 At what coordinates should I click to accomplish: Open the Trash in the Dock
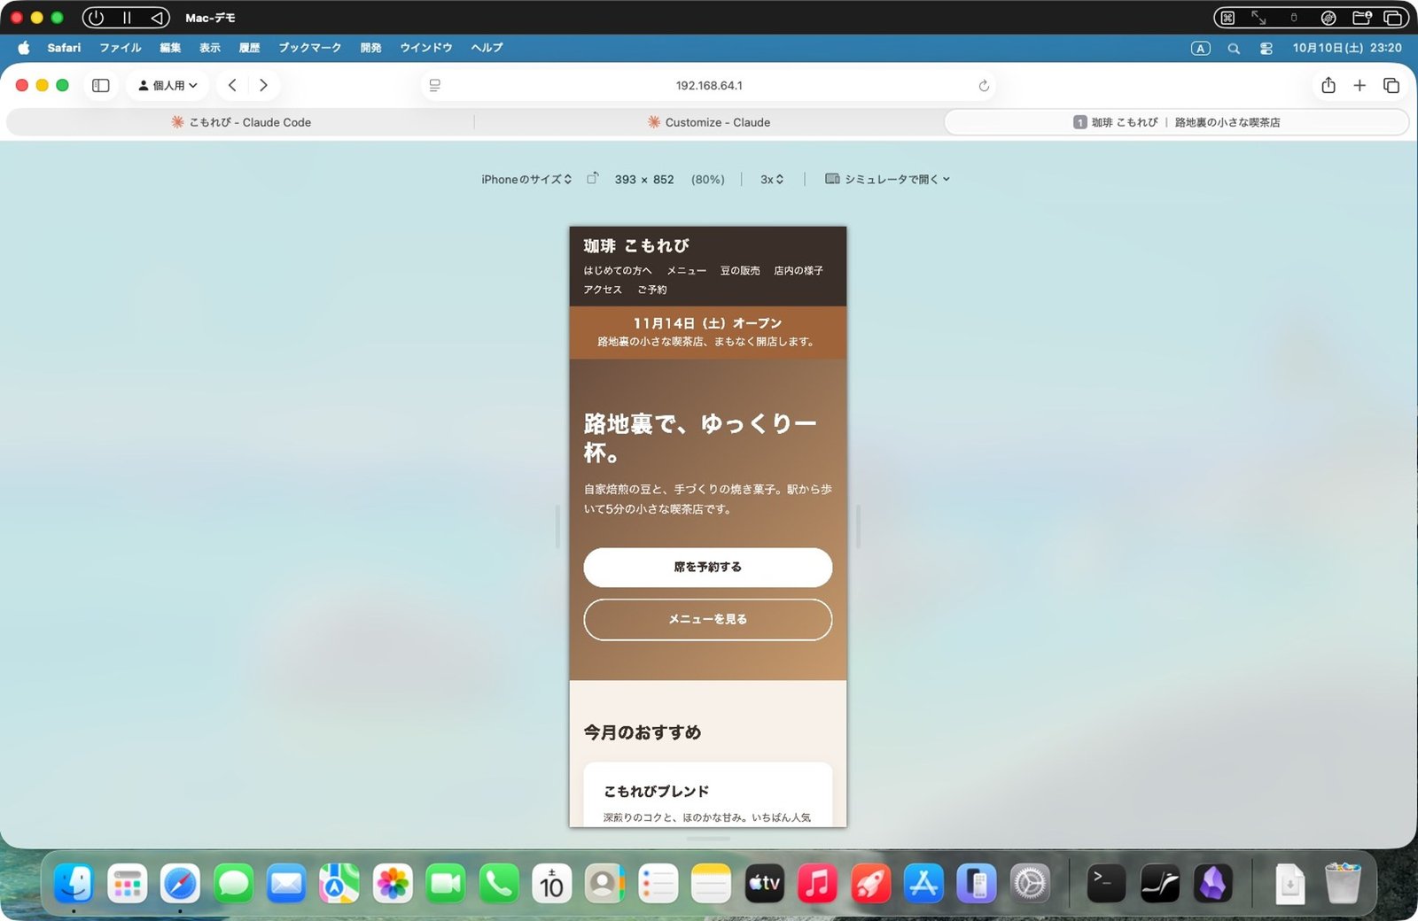coord(1343,884)
